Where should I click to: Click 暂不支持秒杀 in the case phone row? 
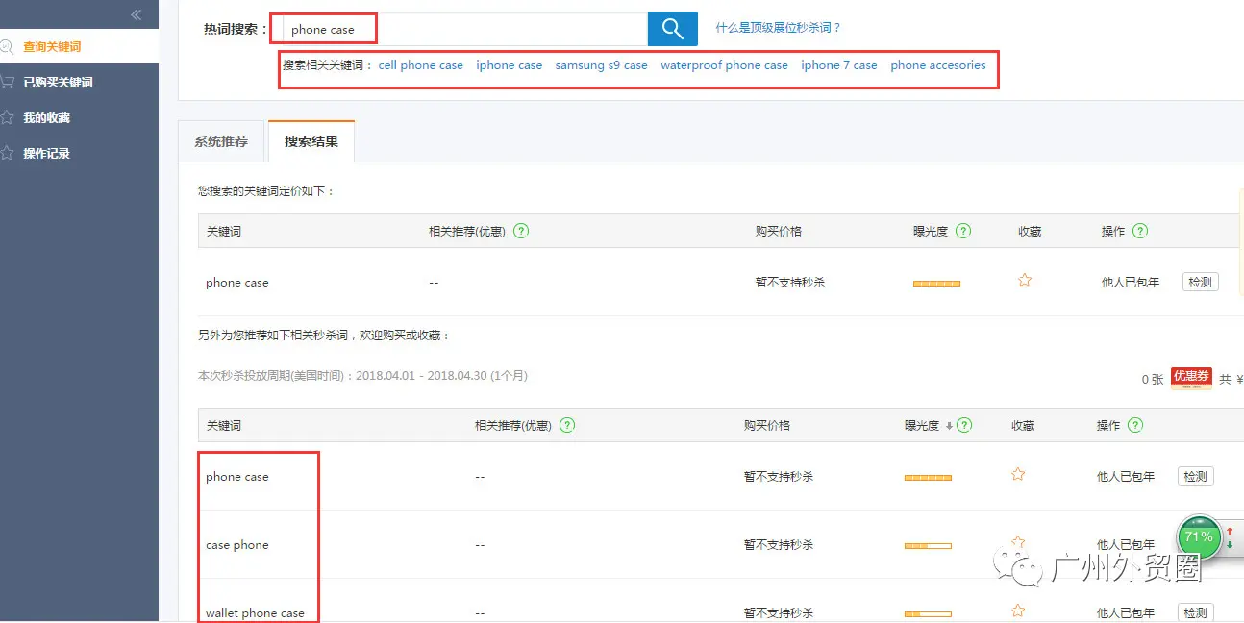(779, 545)
